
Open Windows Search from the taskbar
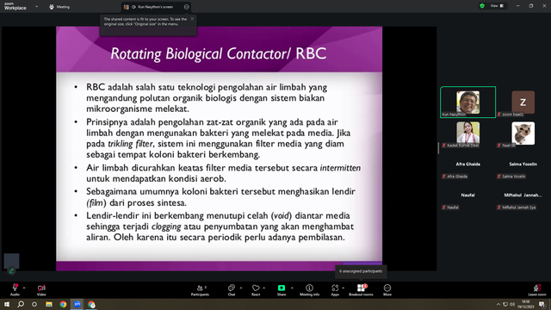pos(21,304)
